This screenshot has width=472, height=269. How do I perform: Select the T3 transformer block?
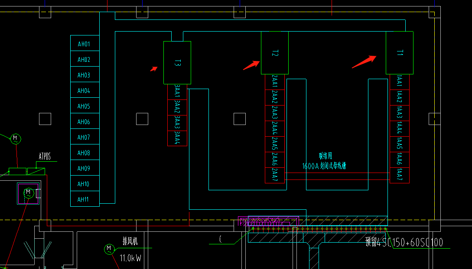click(x=177, y=63)
